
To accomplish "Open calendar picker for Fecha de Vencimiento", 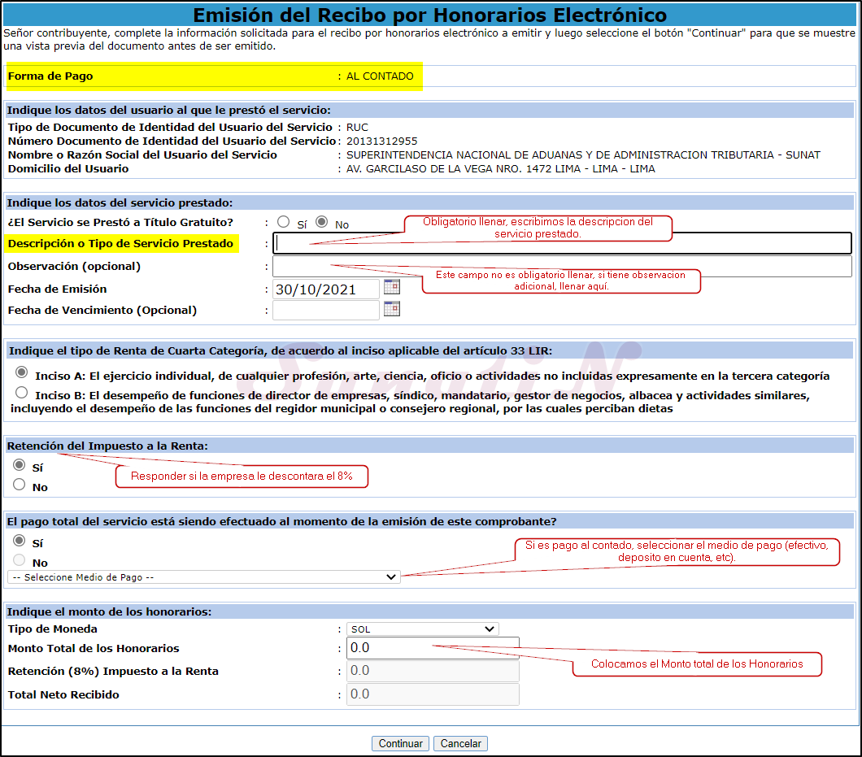I will click(392, 309).
